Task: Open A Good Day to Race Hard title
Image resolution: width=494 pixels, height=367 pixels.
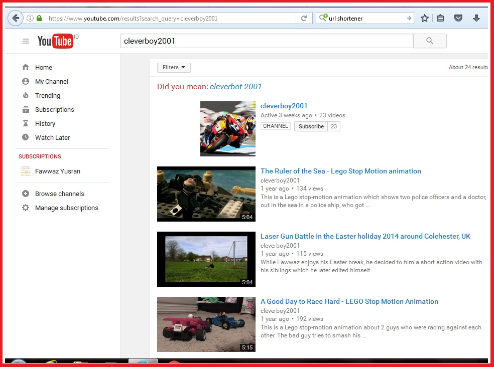Action: pos(349,301)
